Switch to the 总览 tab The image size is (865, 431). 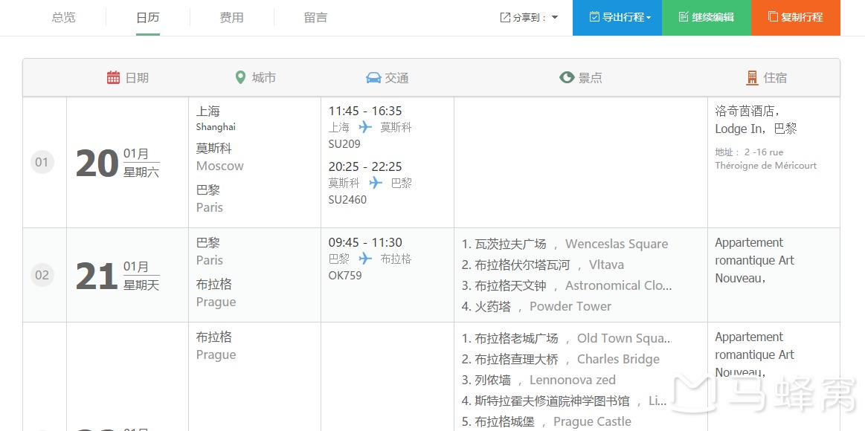[x=63, y=18]
